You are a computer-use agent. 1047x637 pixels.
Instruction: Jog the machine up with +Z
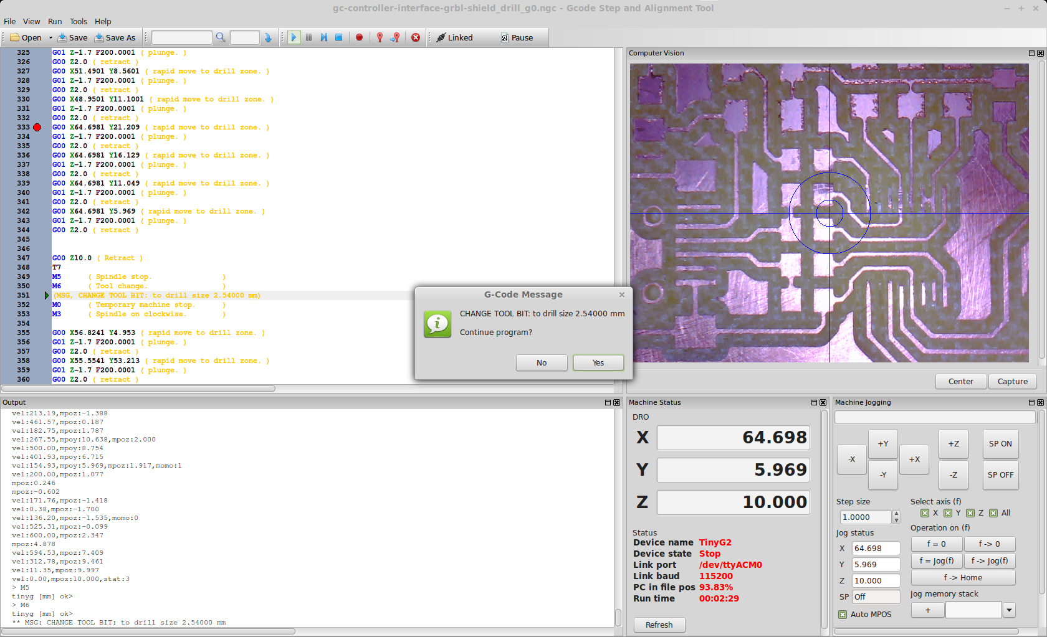pyautogui.click(x=954, y=444)
